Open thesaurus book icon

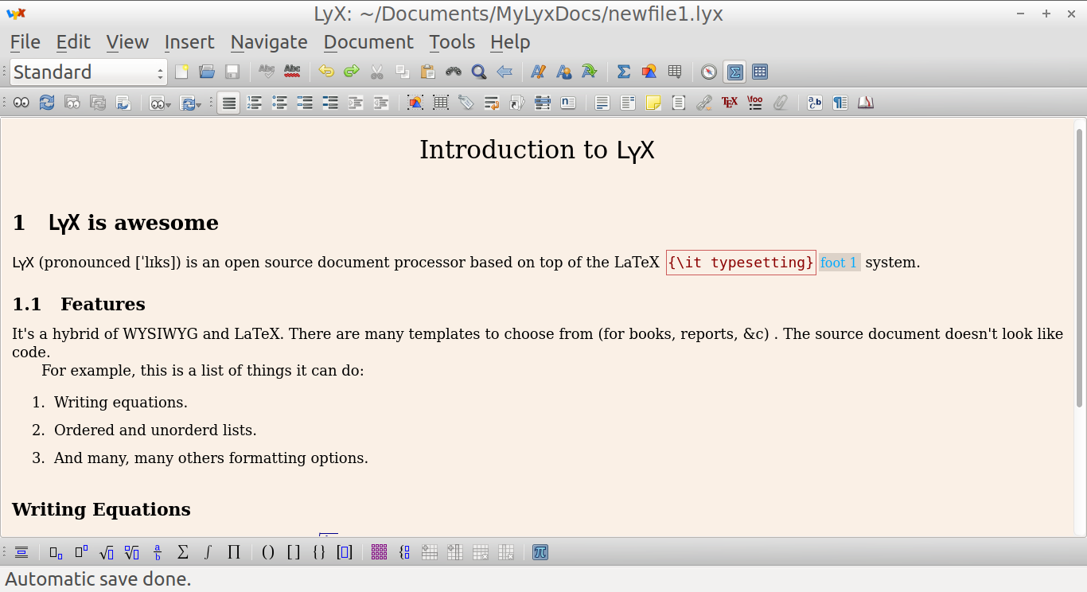coord(866,103)
